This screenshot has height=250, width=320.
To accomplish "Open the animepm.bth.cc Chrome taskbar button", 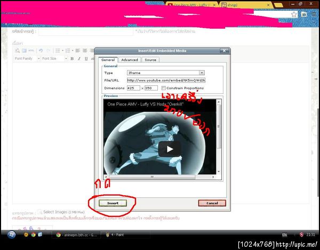I will (76, 235).
